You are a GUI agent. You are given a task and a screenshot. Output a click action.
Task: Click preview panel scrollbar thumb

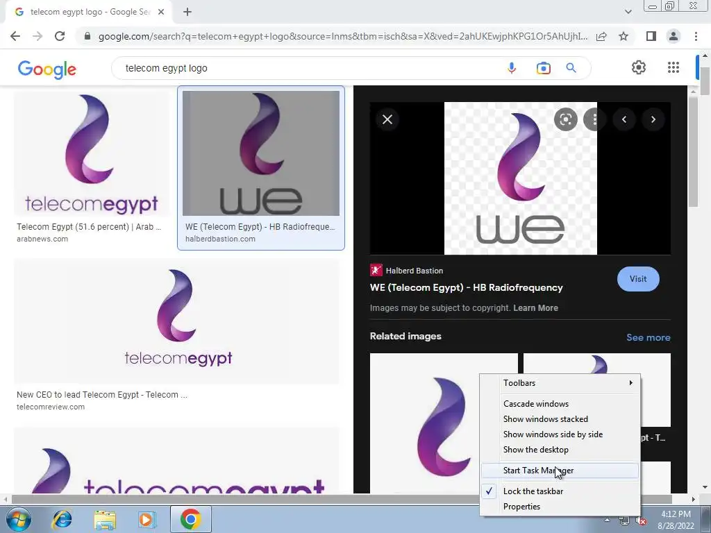(x=693, y=151)
